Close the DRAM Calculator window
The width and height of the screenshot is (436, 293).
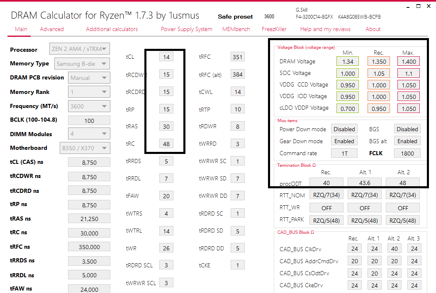pyautogui.click(x=429, y=6)
